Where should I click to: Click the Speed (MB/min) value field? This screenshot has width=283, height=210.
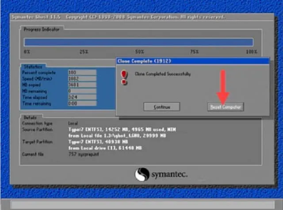click(x=82, y=79)
